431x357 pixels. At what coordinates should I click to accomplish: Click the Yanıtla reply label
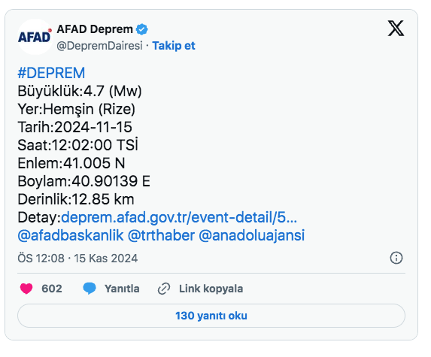[122, 289]
